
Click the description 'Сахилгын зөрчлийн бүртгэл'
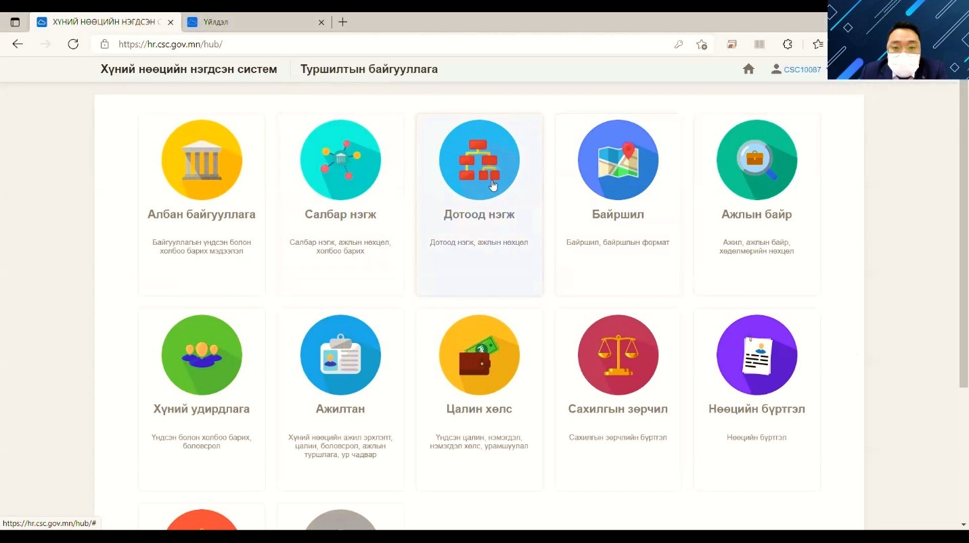[x=618, y=438]
